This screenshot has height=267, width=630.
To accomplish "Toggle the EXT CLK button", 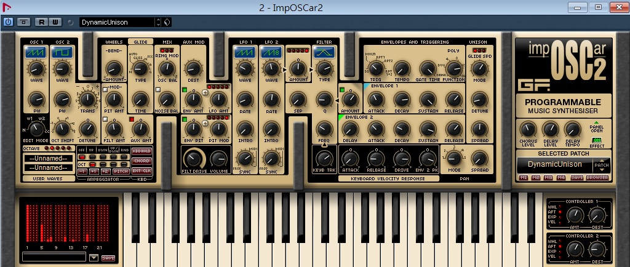I will tap(142, 171).
